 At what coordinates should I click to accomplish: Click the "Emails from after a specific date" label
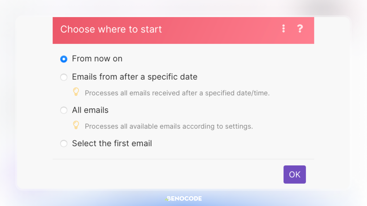[135, 77]
